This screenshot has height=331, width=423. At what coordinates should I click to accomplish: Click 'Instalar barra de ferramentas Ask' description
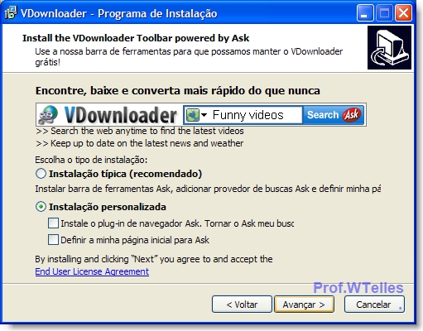[x=208, y=189]
